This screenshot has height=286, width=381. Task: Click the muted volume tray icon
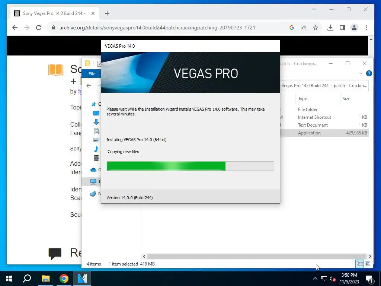coord(333,279)
